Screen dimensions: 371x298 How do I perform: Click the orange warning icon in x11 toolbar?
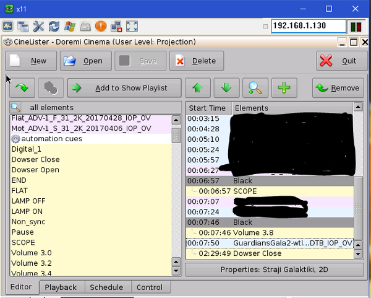(x=101, y=27)
